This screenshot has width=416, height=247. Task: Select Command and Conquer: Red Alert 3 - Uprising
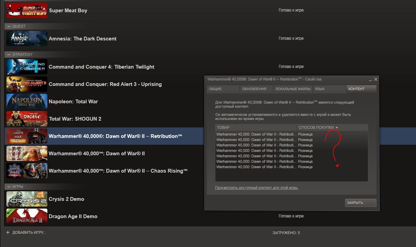[105, 84]
